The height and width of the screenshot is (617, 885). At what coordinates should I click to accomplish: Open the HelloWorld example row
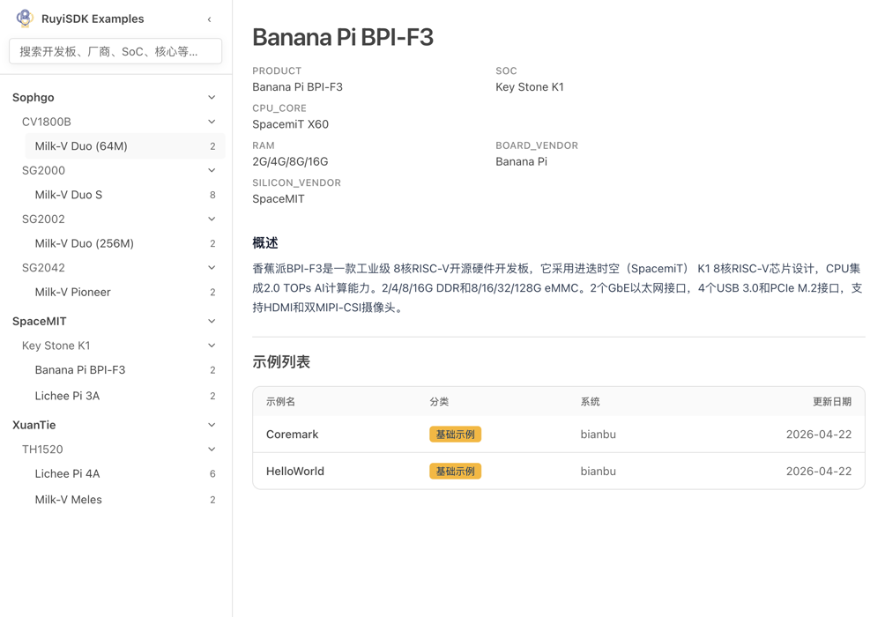559,471
